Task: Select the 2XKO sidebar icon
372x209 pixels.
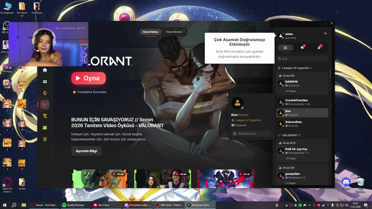Action: [x=45, y=128]
